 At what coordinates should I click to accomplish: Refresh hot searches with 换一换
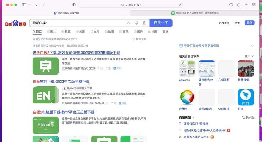[x=248, y=118]
